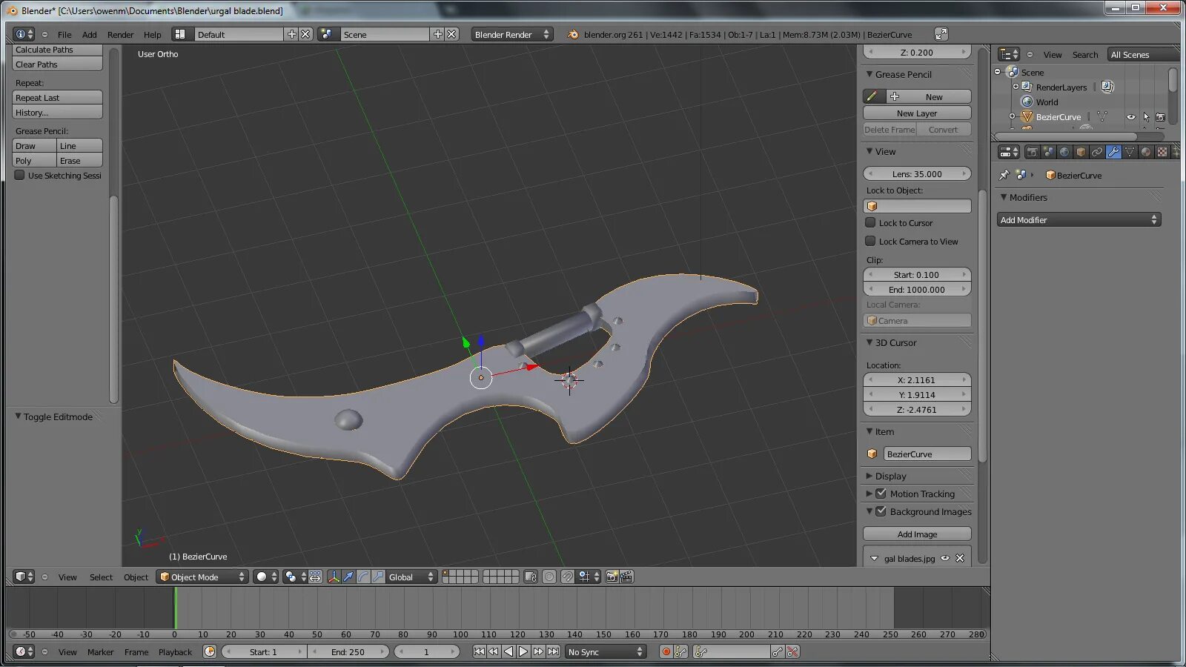This screenshot has height=667, width=1186.
Task: Toggle BezierCurve renderability camera in outliner
Action: 1160,116
